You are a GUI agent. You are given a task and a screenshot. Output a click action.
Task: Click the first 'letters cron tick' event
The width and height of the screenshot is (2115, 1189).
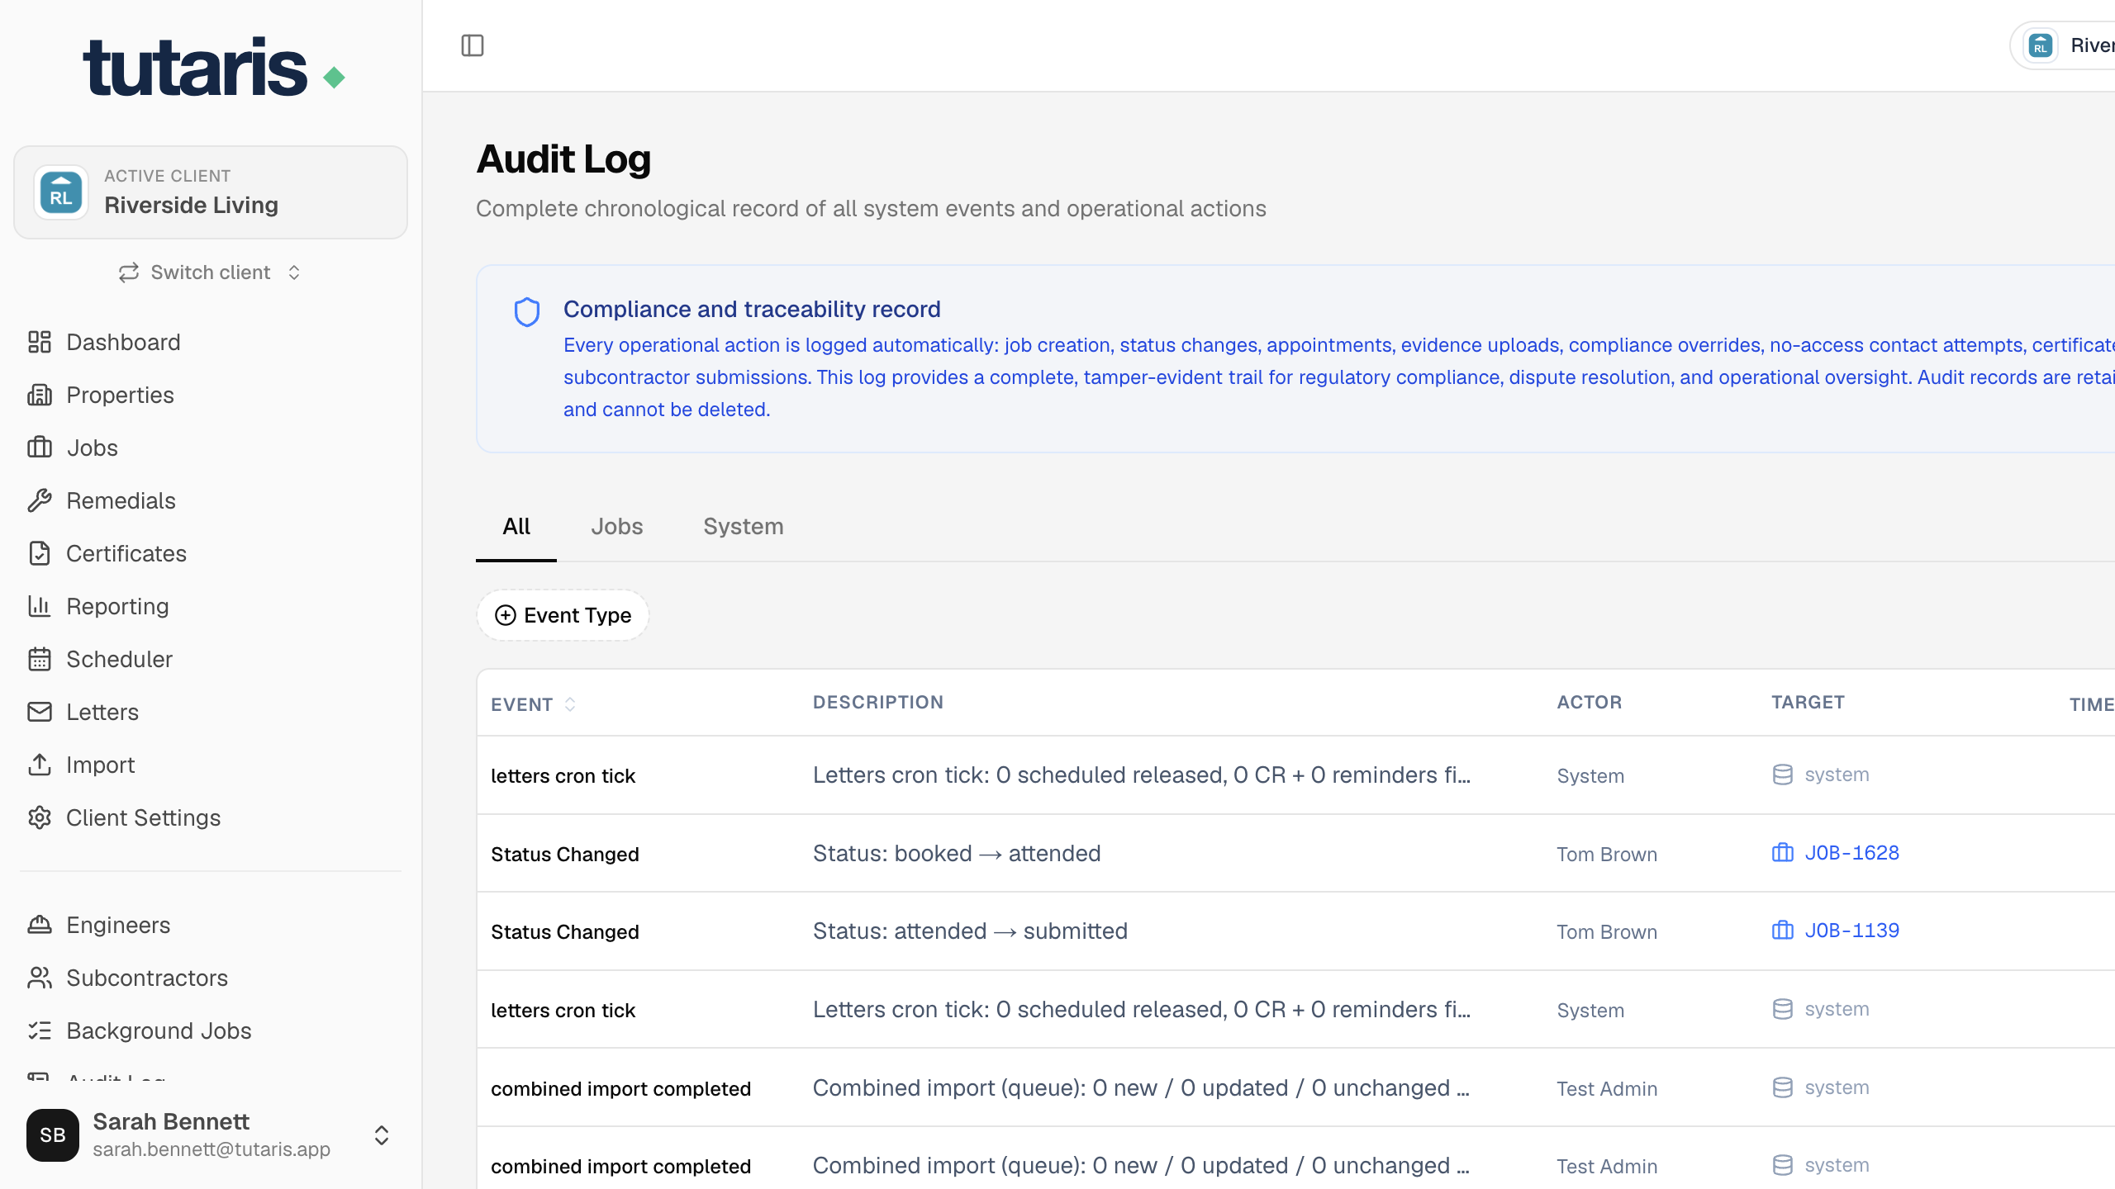pyautogui.click(x=563, y=775)
